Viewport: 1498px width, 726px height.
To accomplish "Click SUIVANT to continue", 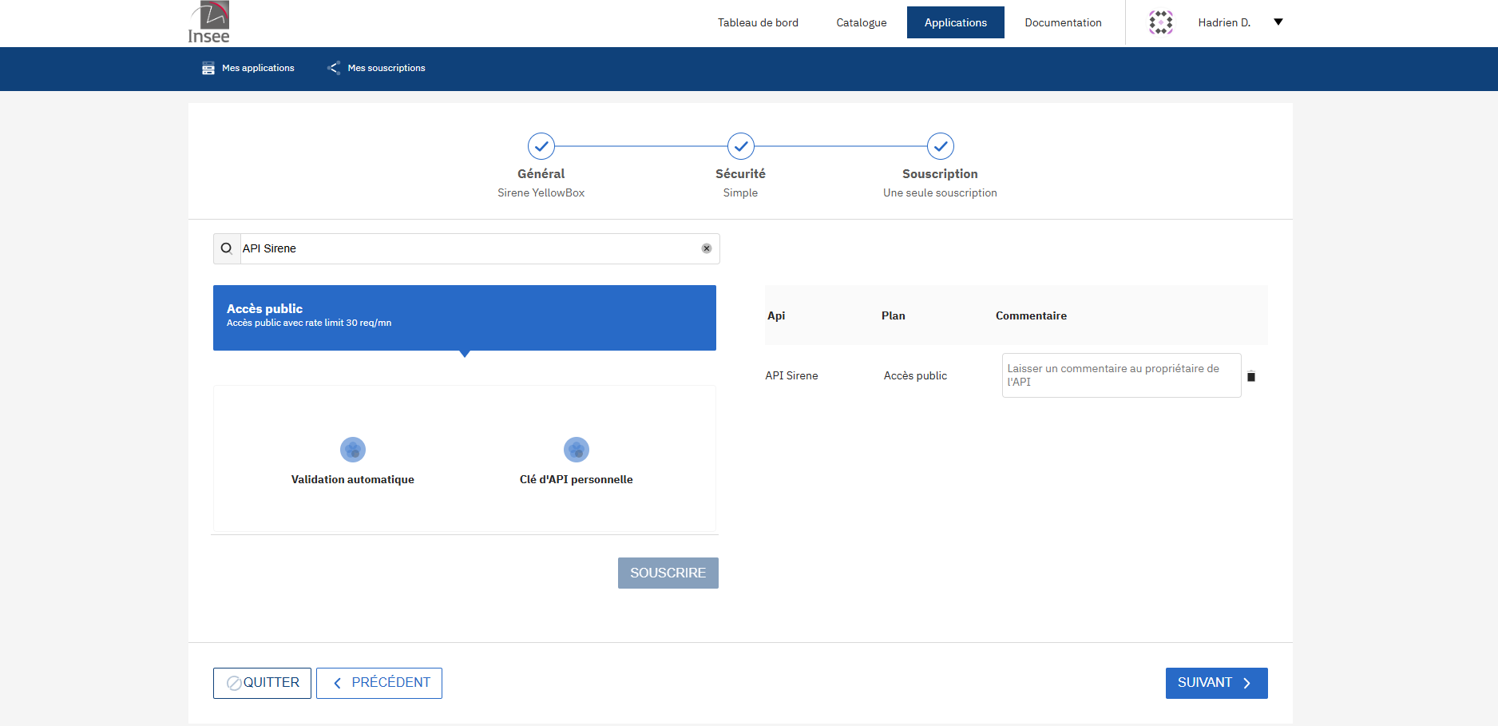I will tap(1215, 683).
